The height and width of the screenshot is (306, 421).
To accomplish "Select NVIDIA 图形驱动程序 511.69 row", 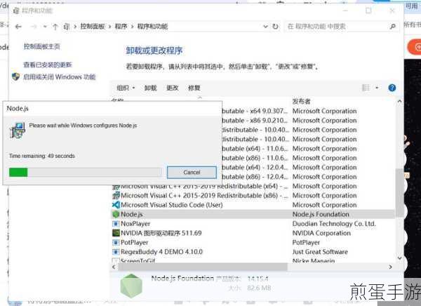I will (253, 233).
